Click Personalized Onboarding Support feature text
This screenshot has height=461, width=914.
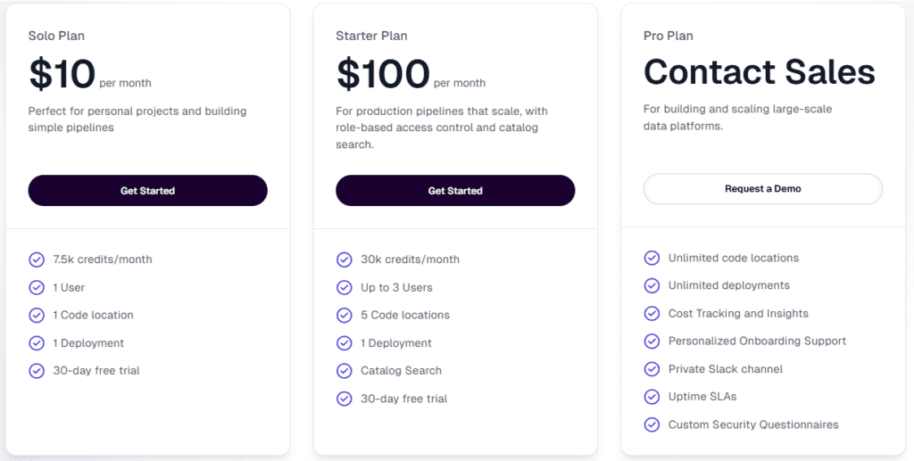757,341
